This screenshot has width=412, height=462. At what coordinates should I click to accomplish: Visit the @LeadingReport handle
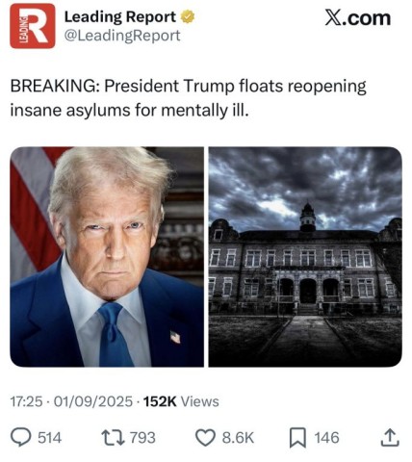tap(122, 36)
